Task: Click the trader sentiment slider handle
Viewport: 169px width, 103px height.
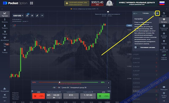Action: pyautogui.click(x=60, y=82)
